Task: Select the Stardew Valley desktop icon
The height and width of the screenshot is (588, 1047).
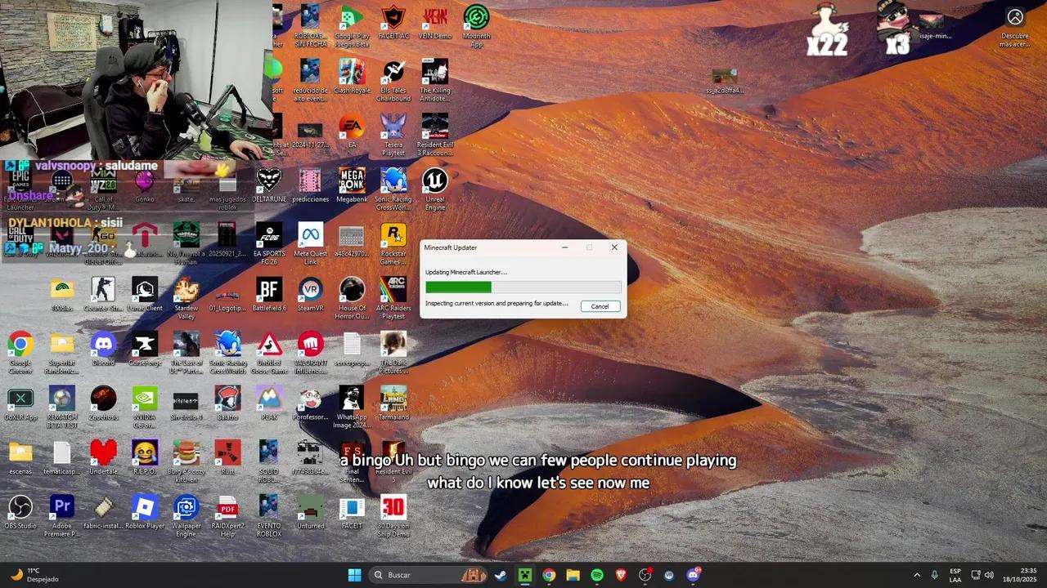Action: [186, 290]
